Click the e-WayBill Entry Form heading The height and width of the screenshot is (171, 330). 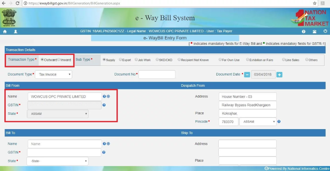point(165,38)
